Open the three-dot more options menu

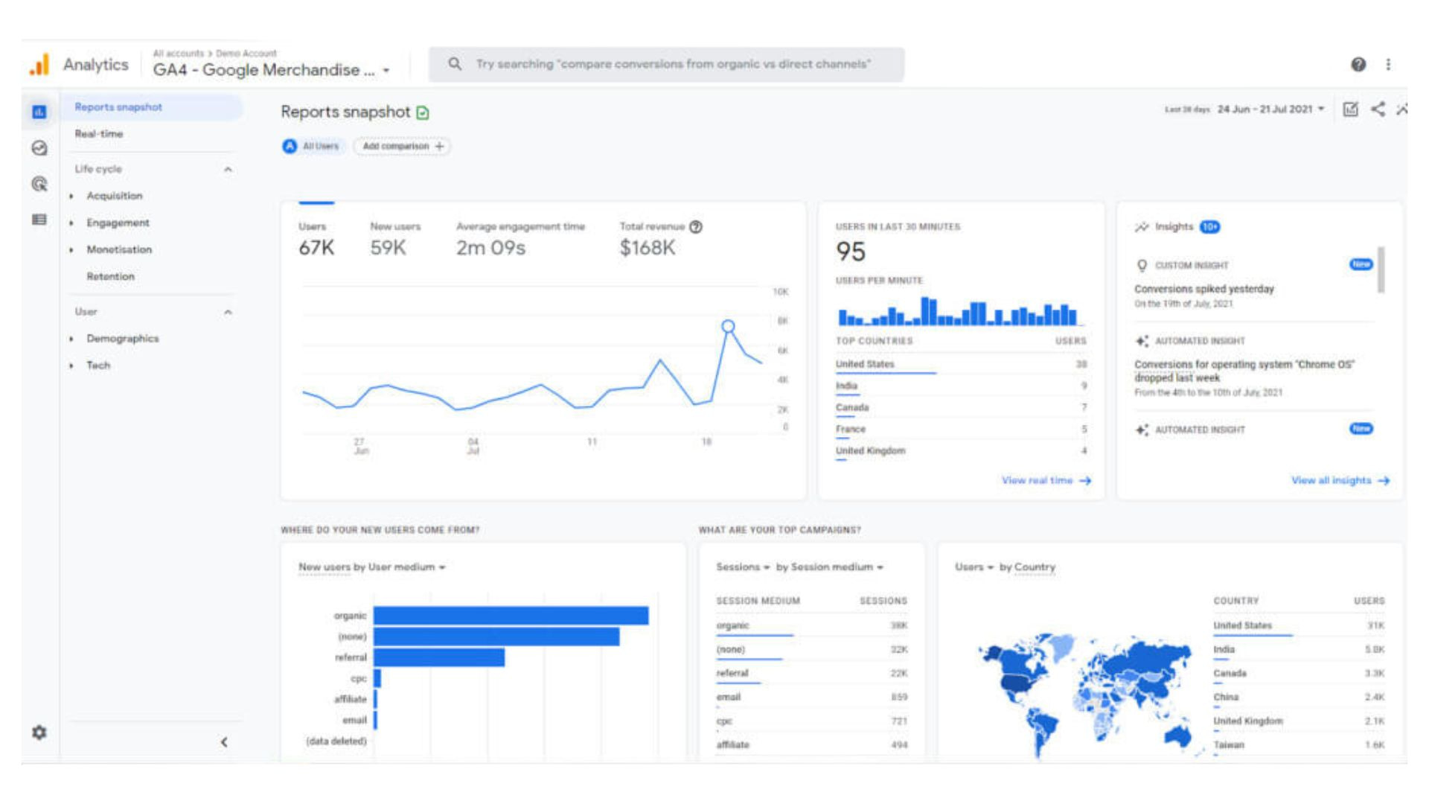pos(1388,65)
